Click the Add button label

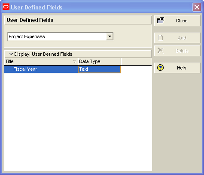click(182, 38)
